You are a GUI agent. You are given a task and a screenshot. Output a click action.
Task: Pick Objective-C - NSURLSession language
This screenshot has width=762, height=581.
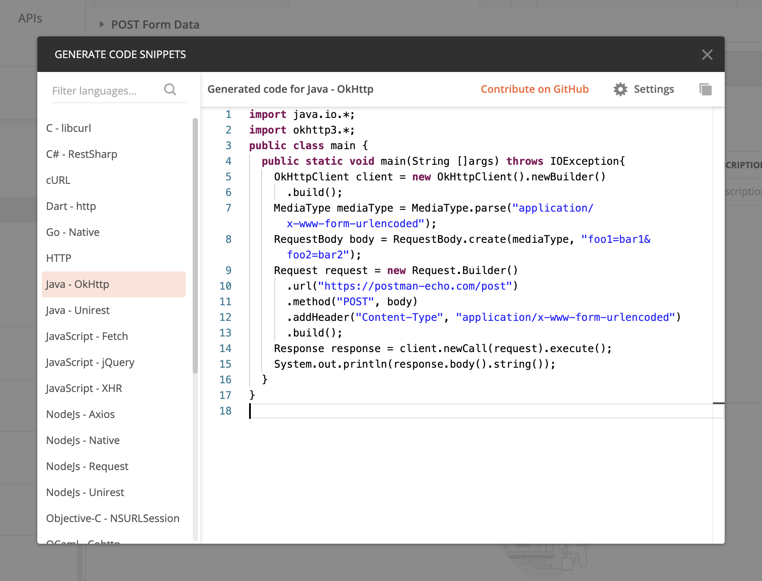(112, 518)
